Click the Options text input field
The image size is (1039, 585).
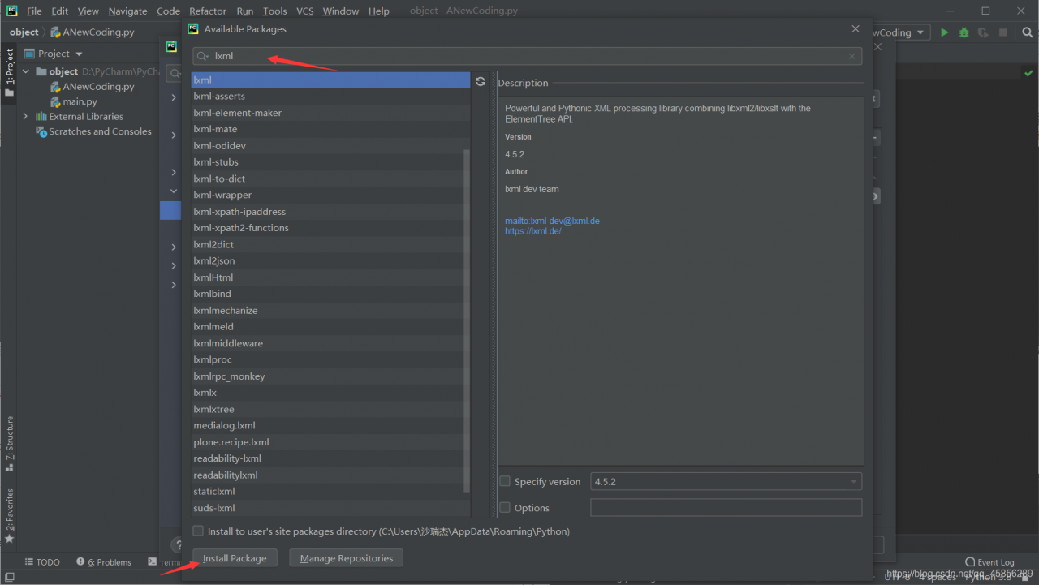[x=726, y=507]
